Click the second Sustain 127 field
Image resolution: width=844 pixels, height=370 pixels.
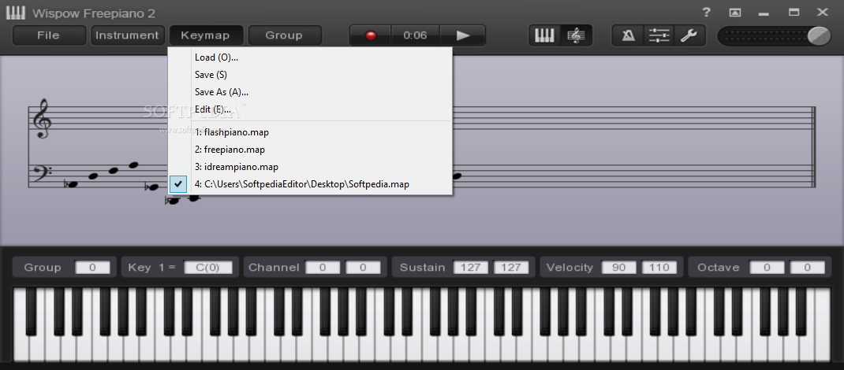pyautogui.click(x=511, y=268)
